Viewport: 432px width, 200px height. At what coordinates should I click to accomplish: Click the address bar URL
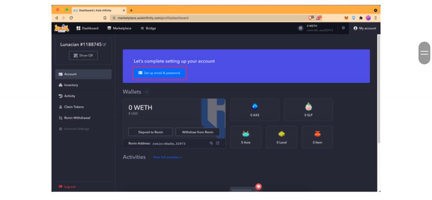pos(153,18)
